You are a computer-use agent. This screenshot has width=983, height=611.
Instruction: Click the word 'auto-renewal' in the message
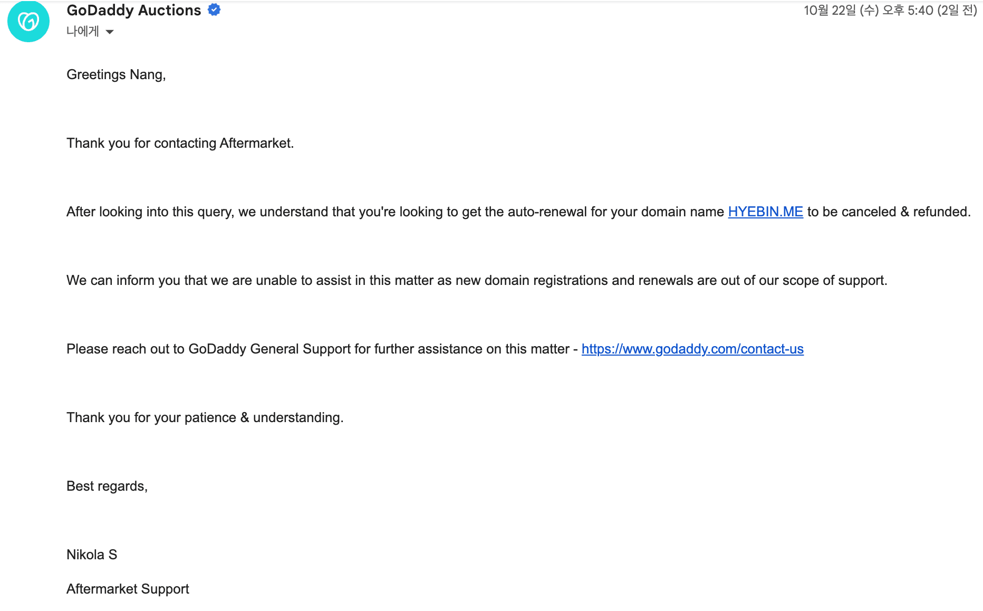[547, 212]
